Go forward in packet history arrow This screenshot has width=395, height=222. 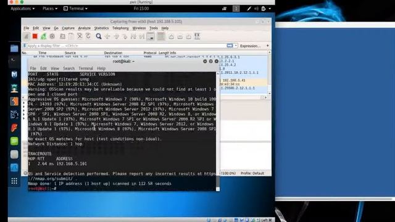[x=116, y=36]
